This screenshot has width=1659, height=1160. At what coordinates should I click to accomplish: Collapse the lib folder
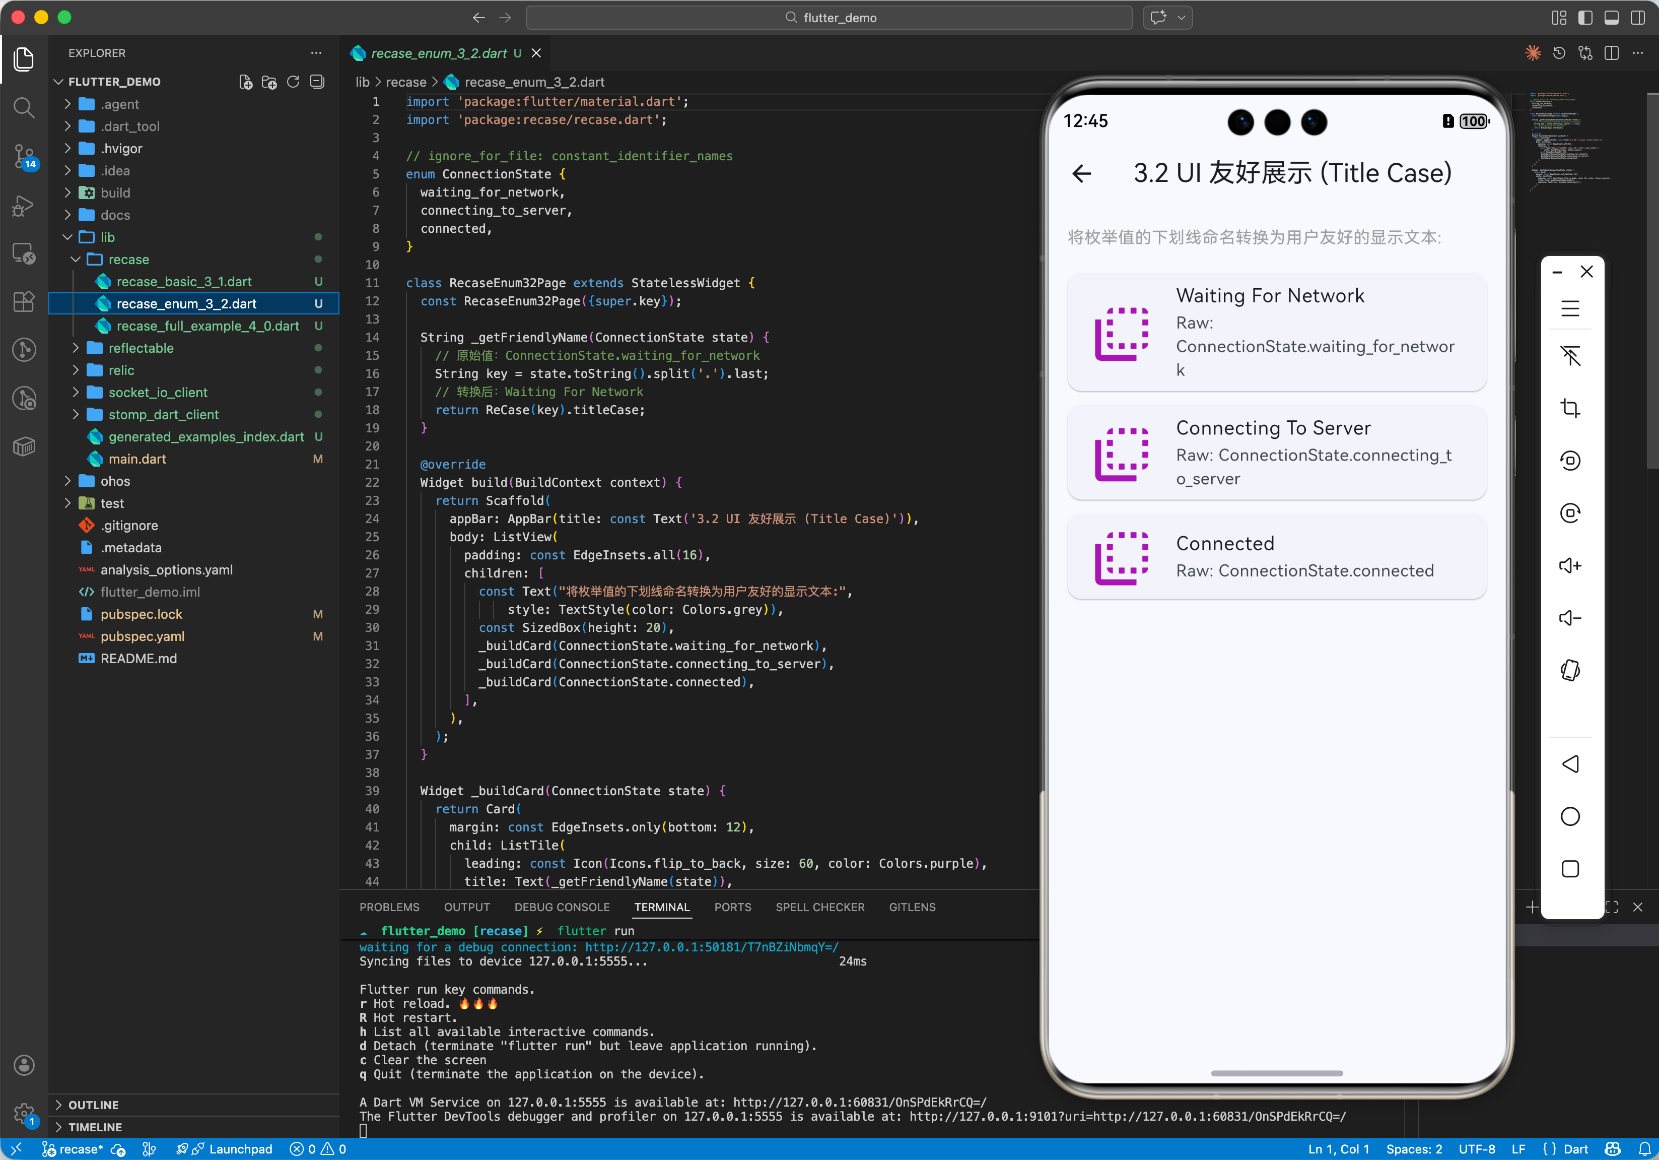107,237
